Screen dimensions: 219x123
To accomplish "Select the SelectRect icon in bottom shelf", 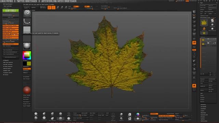I will 113,114.
